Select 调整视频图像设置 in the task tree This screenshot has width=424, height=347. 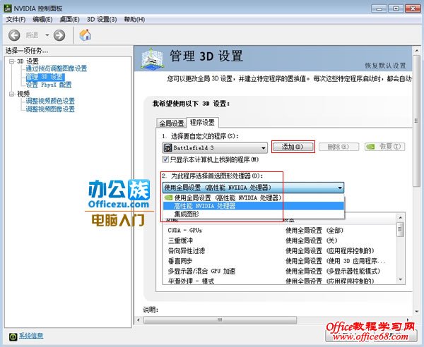coord(50,109)
